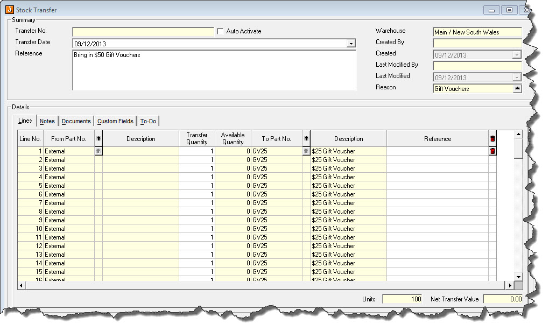
Task: Click the trash icon in grid header
Action: (492, 139)
